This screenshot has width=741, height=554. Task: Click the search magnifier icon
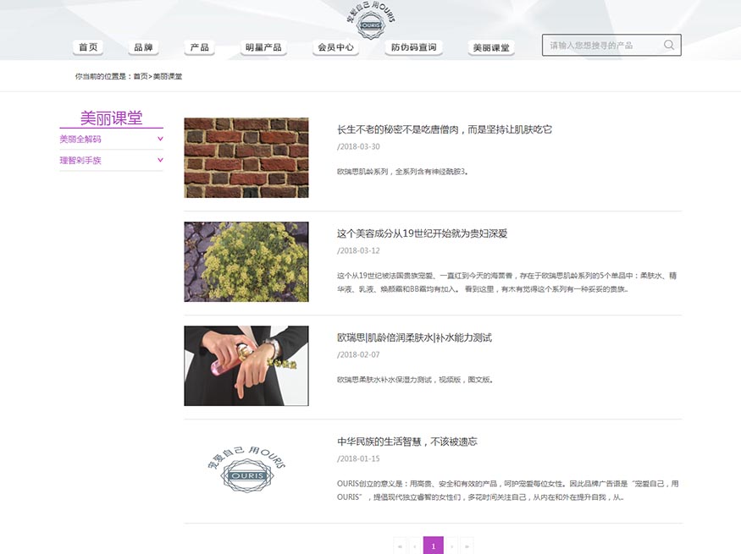click(669, 45)
